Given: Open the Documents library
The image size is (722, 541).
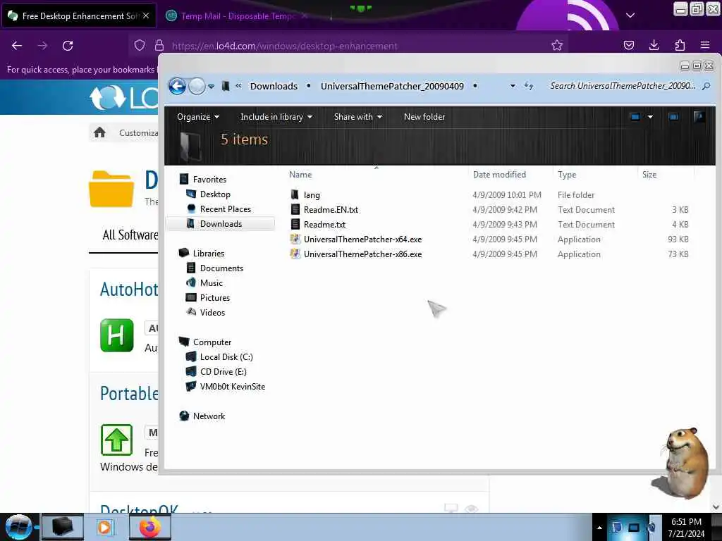Looking at the screenshot, I should tap(221, 268).
